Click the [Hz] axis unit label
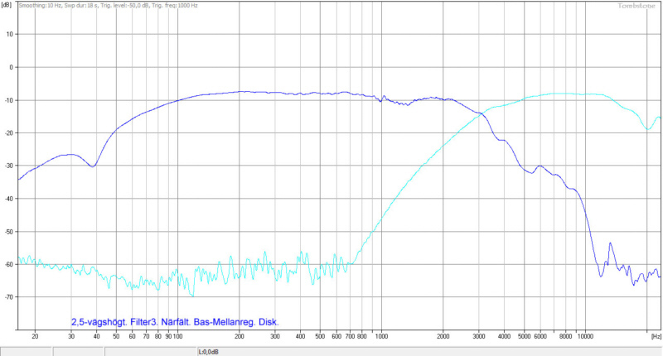Image resolution: width=663 pixels, height=356 pixels. pyautogui.click(x=656, y=337)
